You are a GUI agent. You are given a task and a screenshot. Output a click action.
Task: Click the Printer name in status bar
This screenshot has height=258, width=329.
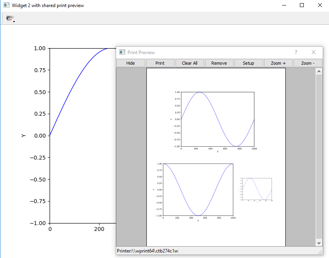[148, 251]
